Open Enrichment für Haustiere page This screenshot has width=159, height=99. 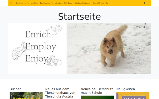coord(27,3)
